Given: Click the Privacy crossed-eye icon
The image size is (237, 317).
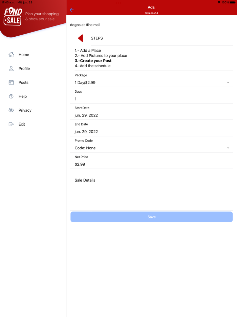Looking at the screenshot, I should click(x=11, y=110).
